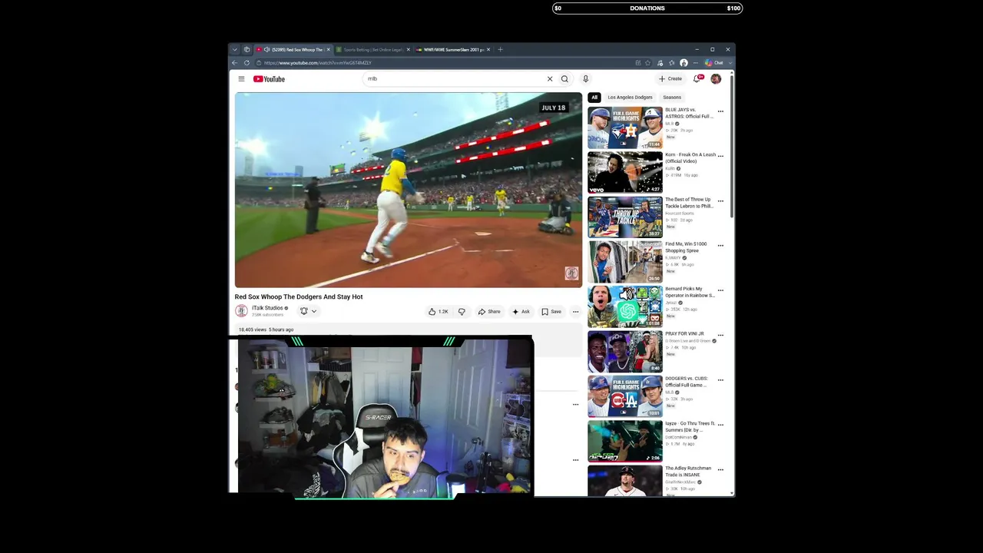
Task: Focus the YouTube search field containing mlb
Action: (x=453, y=79)
